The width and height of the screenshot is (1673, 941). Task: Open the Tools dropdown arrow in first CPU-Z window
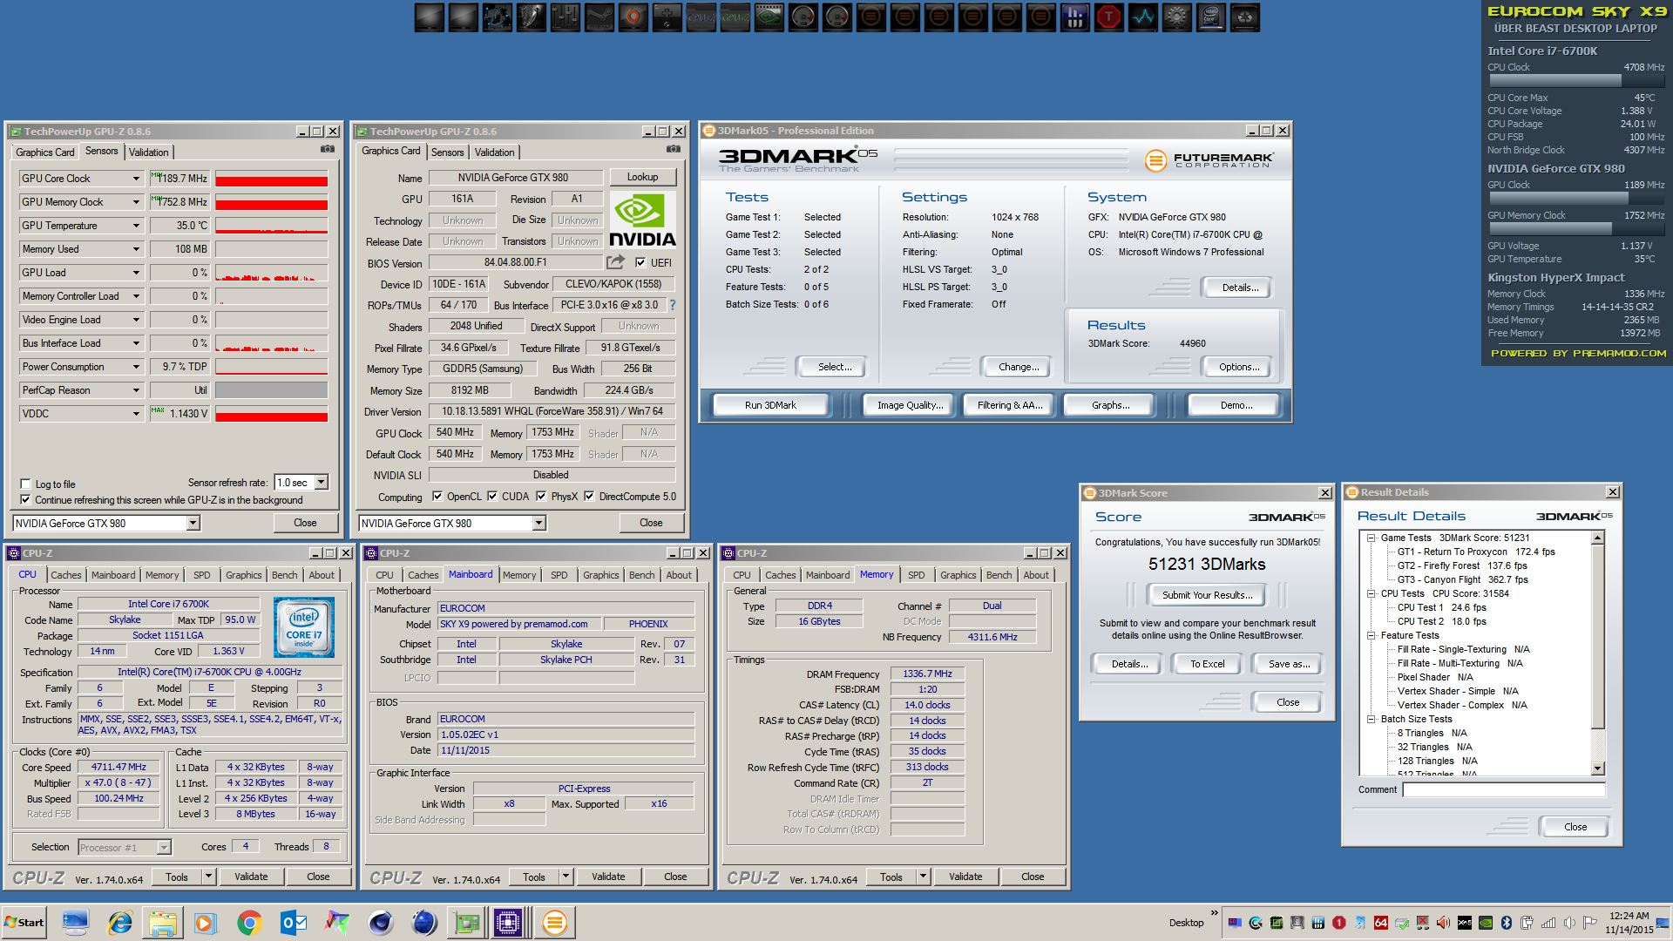pos(208,877)
